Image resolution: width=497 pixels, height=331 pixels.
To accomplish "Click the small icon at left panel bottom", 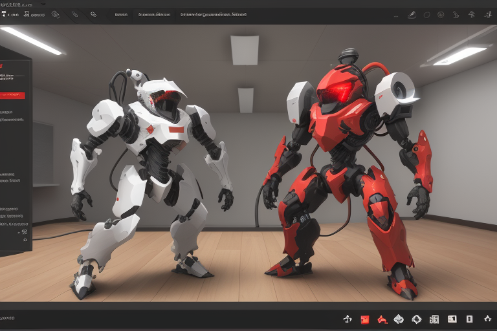I will pos(24,232).
